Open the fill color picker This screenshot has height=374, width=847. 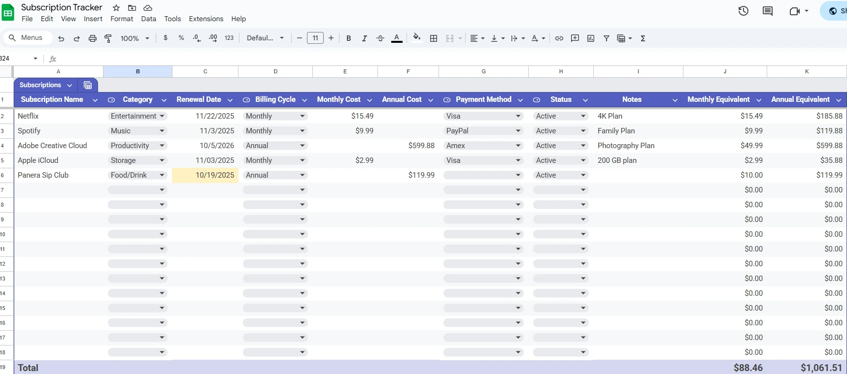(417, 38)
